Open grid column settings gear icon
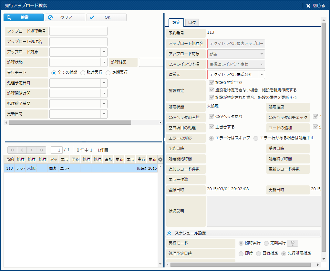330x271 pixels. [x=160, y=160]
